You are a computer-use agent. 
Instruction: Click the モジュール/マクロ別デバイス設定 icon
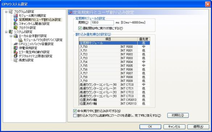click(21, 40)
